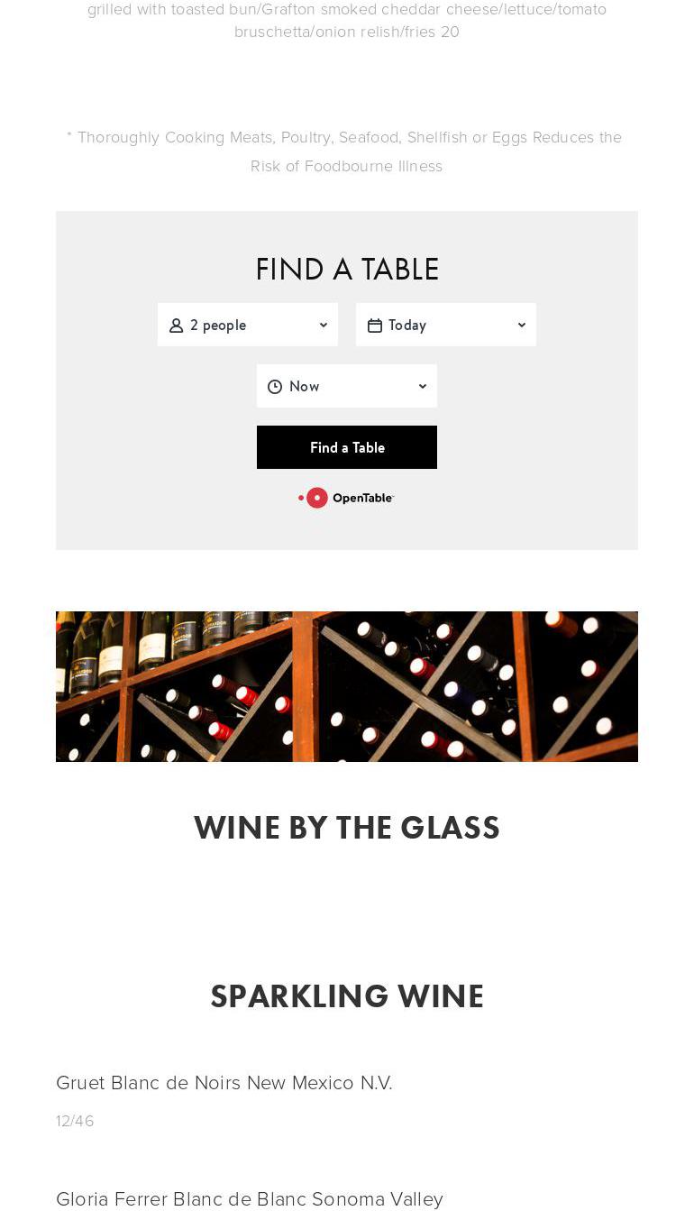Click the grilled burger description ending 'fries 20'
Screen dimensions: 694x1211
point(347,20)
